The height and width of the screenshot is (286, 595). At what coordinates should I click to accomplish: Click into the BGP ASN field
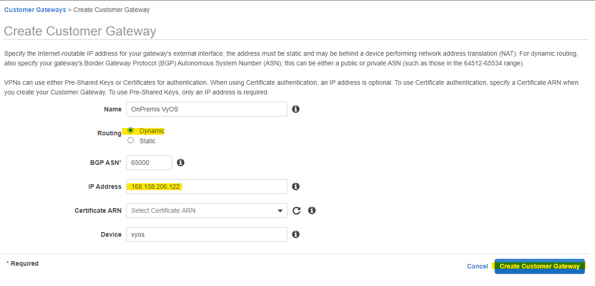tap(149, 163)
